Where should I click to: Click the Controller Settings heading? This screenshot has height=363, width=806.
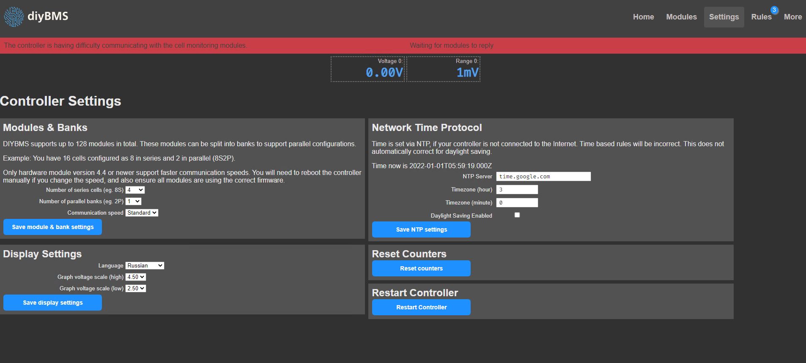tap(60, 101)
